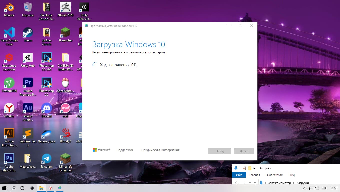
Task: Select the CINEMA 4D Studio folder icon
Action: coord(65,62)
